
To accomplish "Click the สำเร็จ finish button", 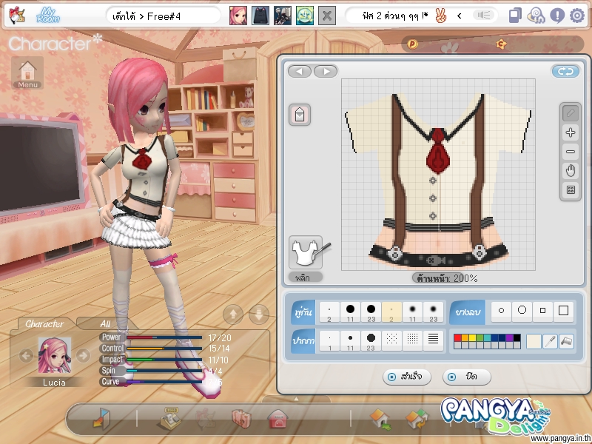I will pos(406,377).
